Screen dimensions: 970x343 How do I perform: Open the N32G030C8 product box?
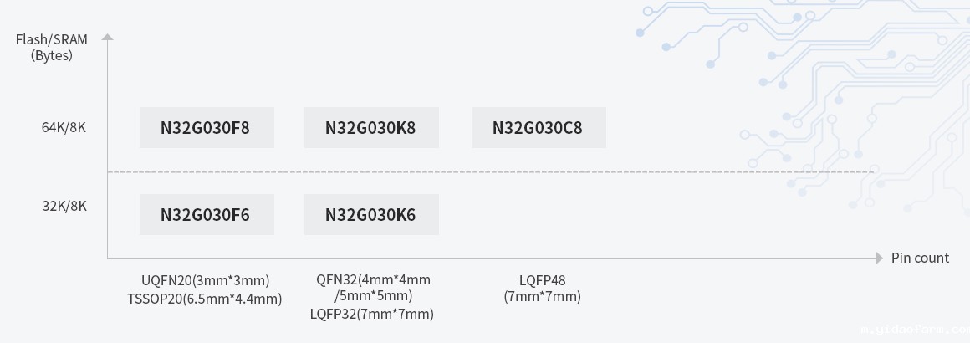[538, 128]
